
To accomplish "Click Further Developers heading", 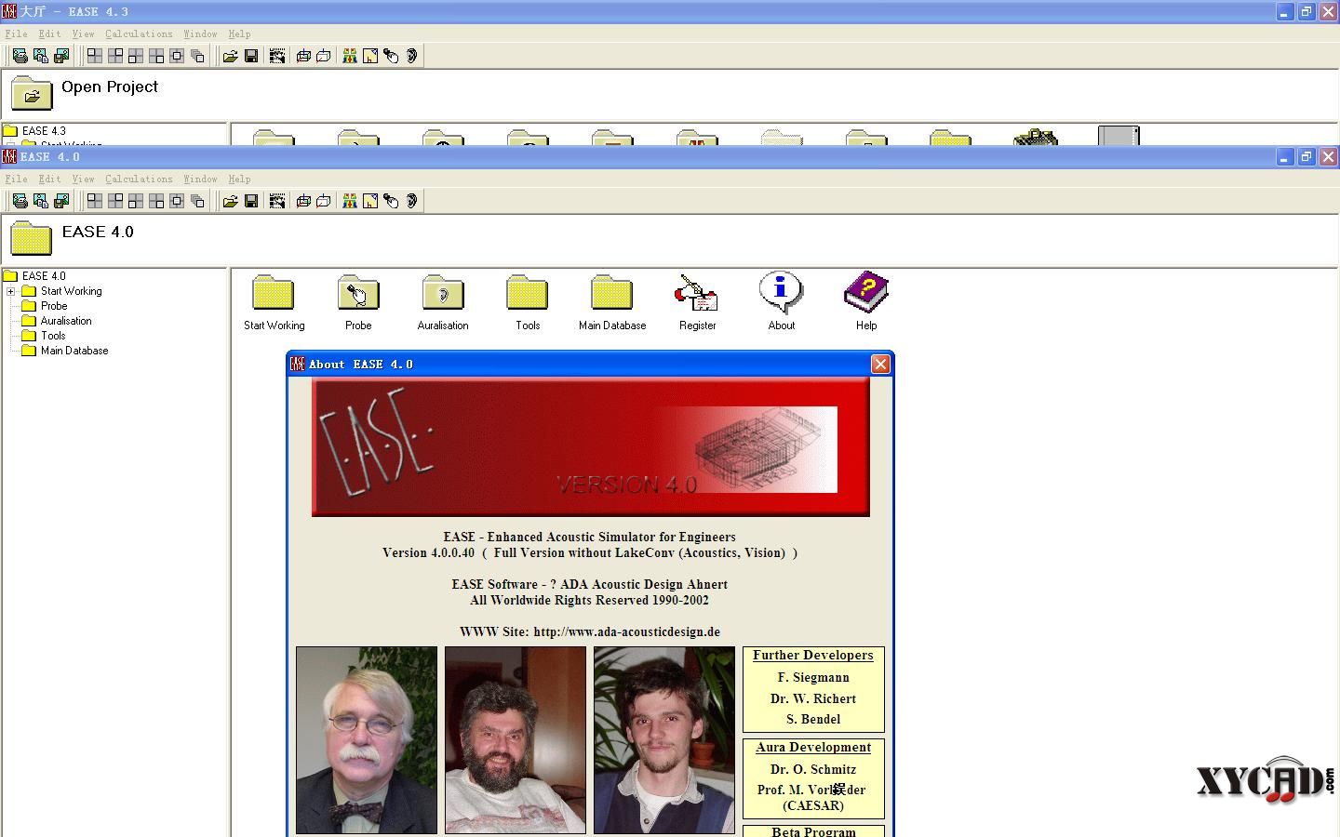I will click(x=813, y=655).
